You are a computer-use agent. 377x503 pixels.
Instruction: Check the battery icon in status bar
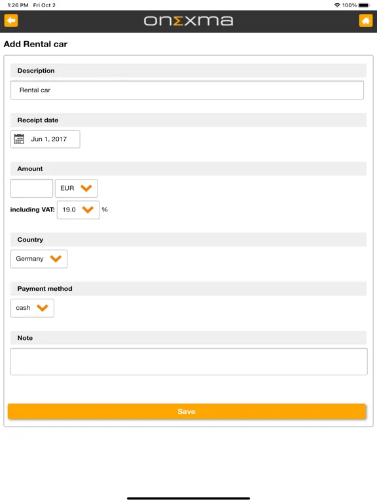pyautogui.click(x=364, y=5)
